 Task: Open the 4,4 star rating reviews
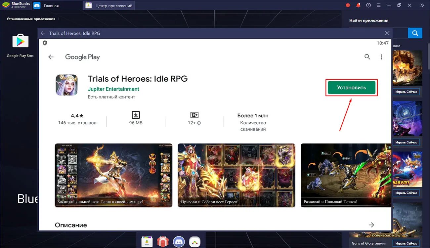pyautogui.click(x=77, y=116)
